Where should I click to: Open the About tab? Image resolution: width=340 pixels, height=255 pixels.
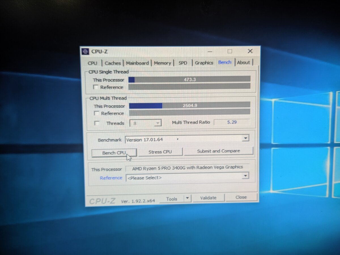243,63
